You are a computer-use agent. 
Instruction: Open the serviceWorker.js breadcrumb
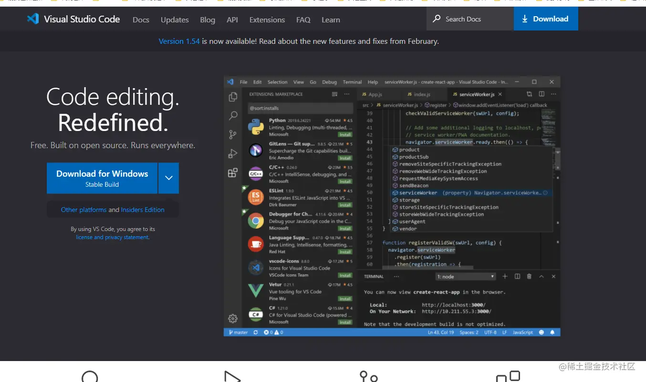click(397, 105)
